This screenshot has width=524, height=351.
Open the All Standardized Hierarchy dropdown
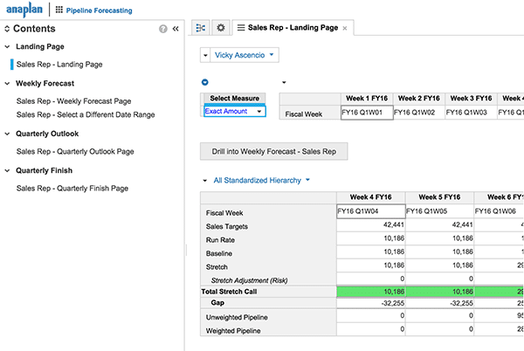[262, 181]
